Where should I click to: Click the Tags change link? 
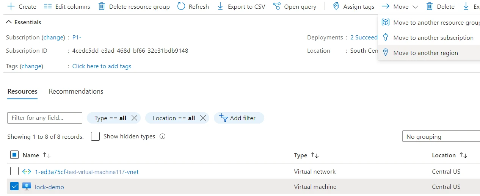[x=31, y=66]
